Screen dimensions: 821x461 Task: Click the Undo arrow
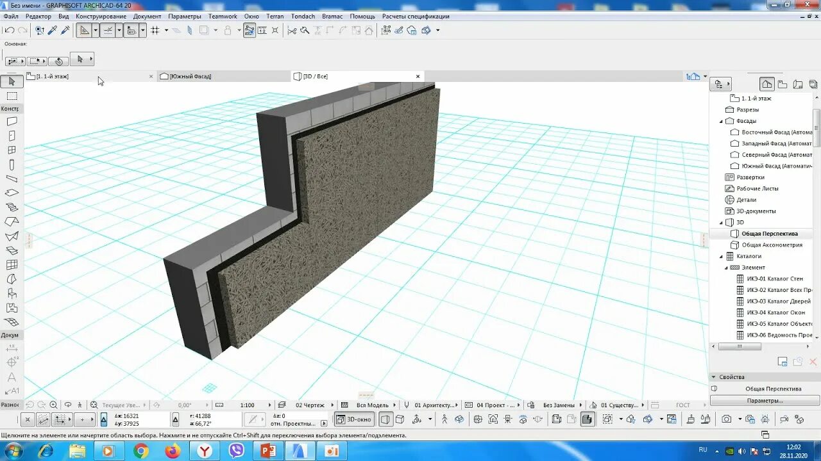10,30
